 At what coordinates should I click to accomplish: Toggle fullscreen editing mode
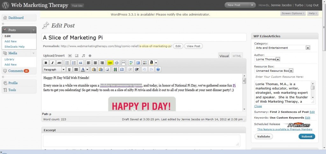pos(138,63)
